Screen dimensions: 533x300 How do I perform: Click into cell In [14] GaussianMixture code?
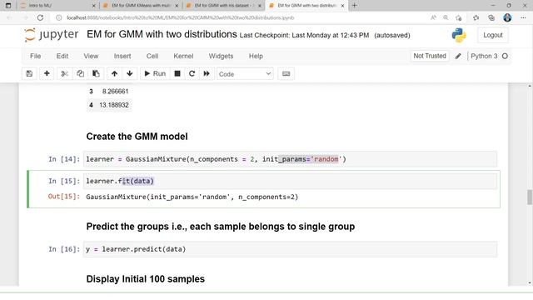pos(290,159)
